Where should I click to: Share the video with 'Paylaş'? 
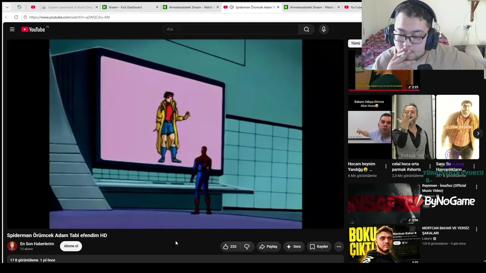click(x=268, y=246)
